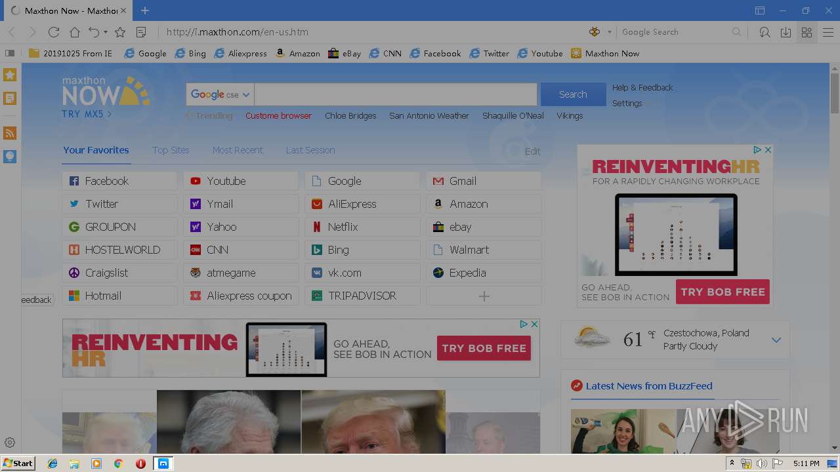
Task: Expand the weather location dropdown chevron
Action: pyautogui.click(x=776, y=340)
